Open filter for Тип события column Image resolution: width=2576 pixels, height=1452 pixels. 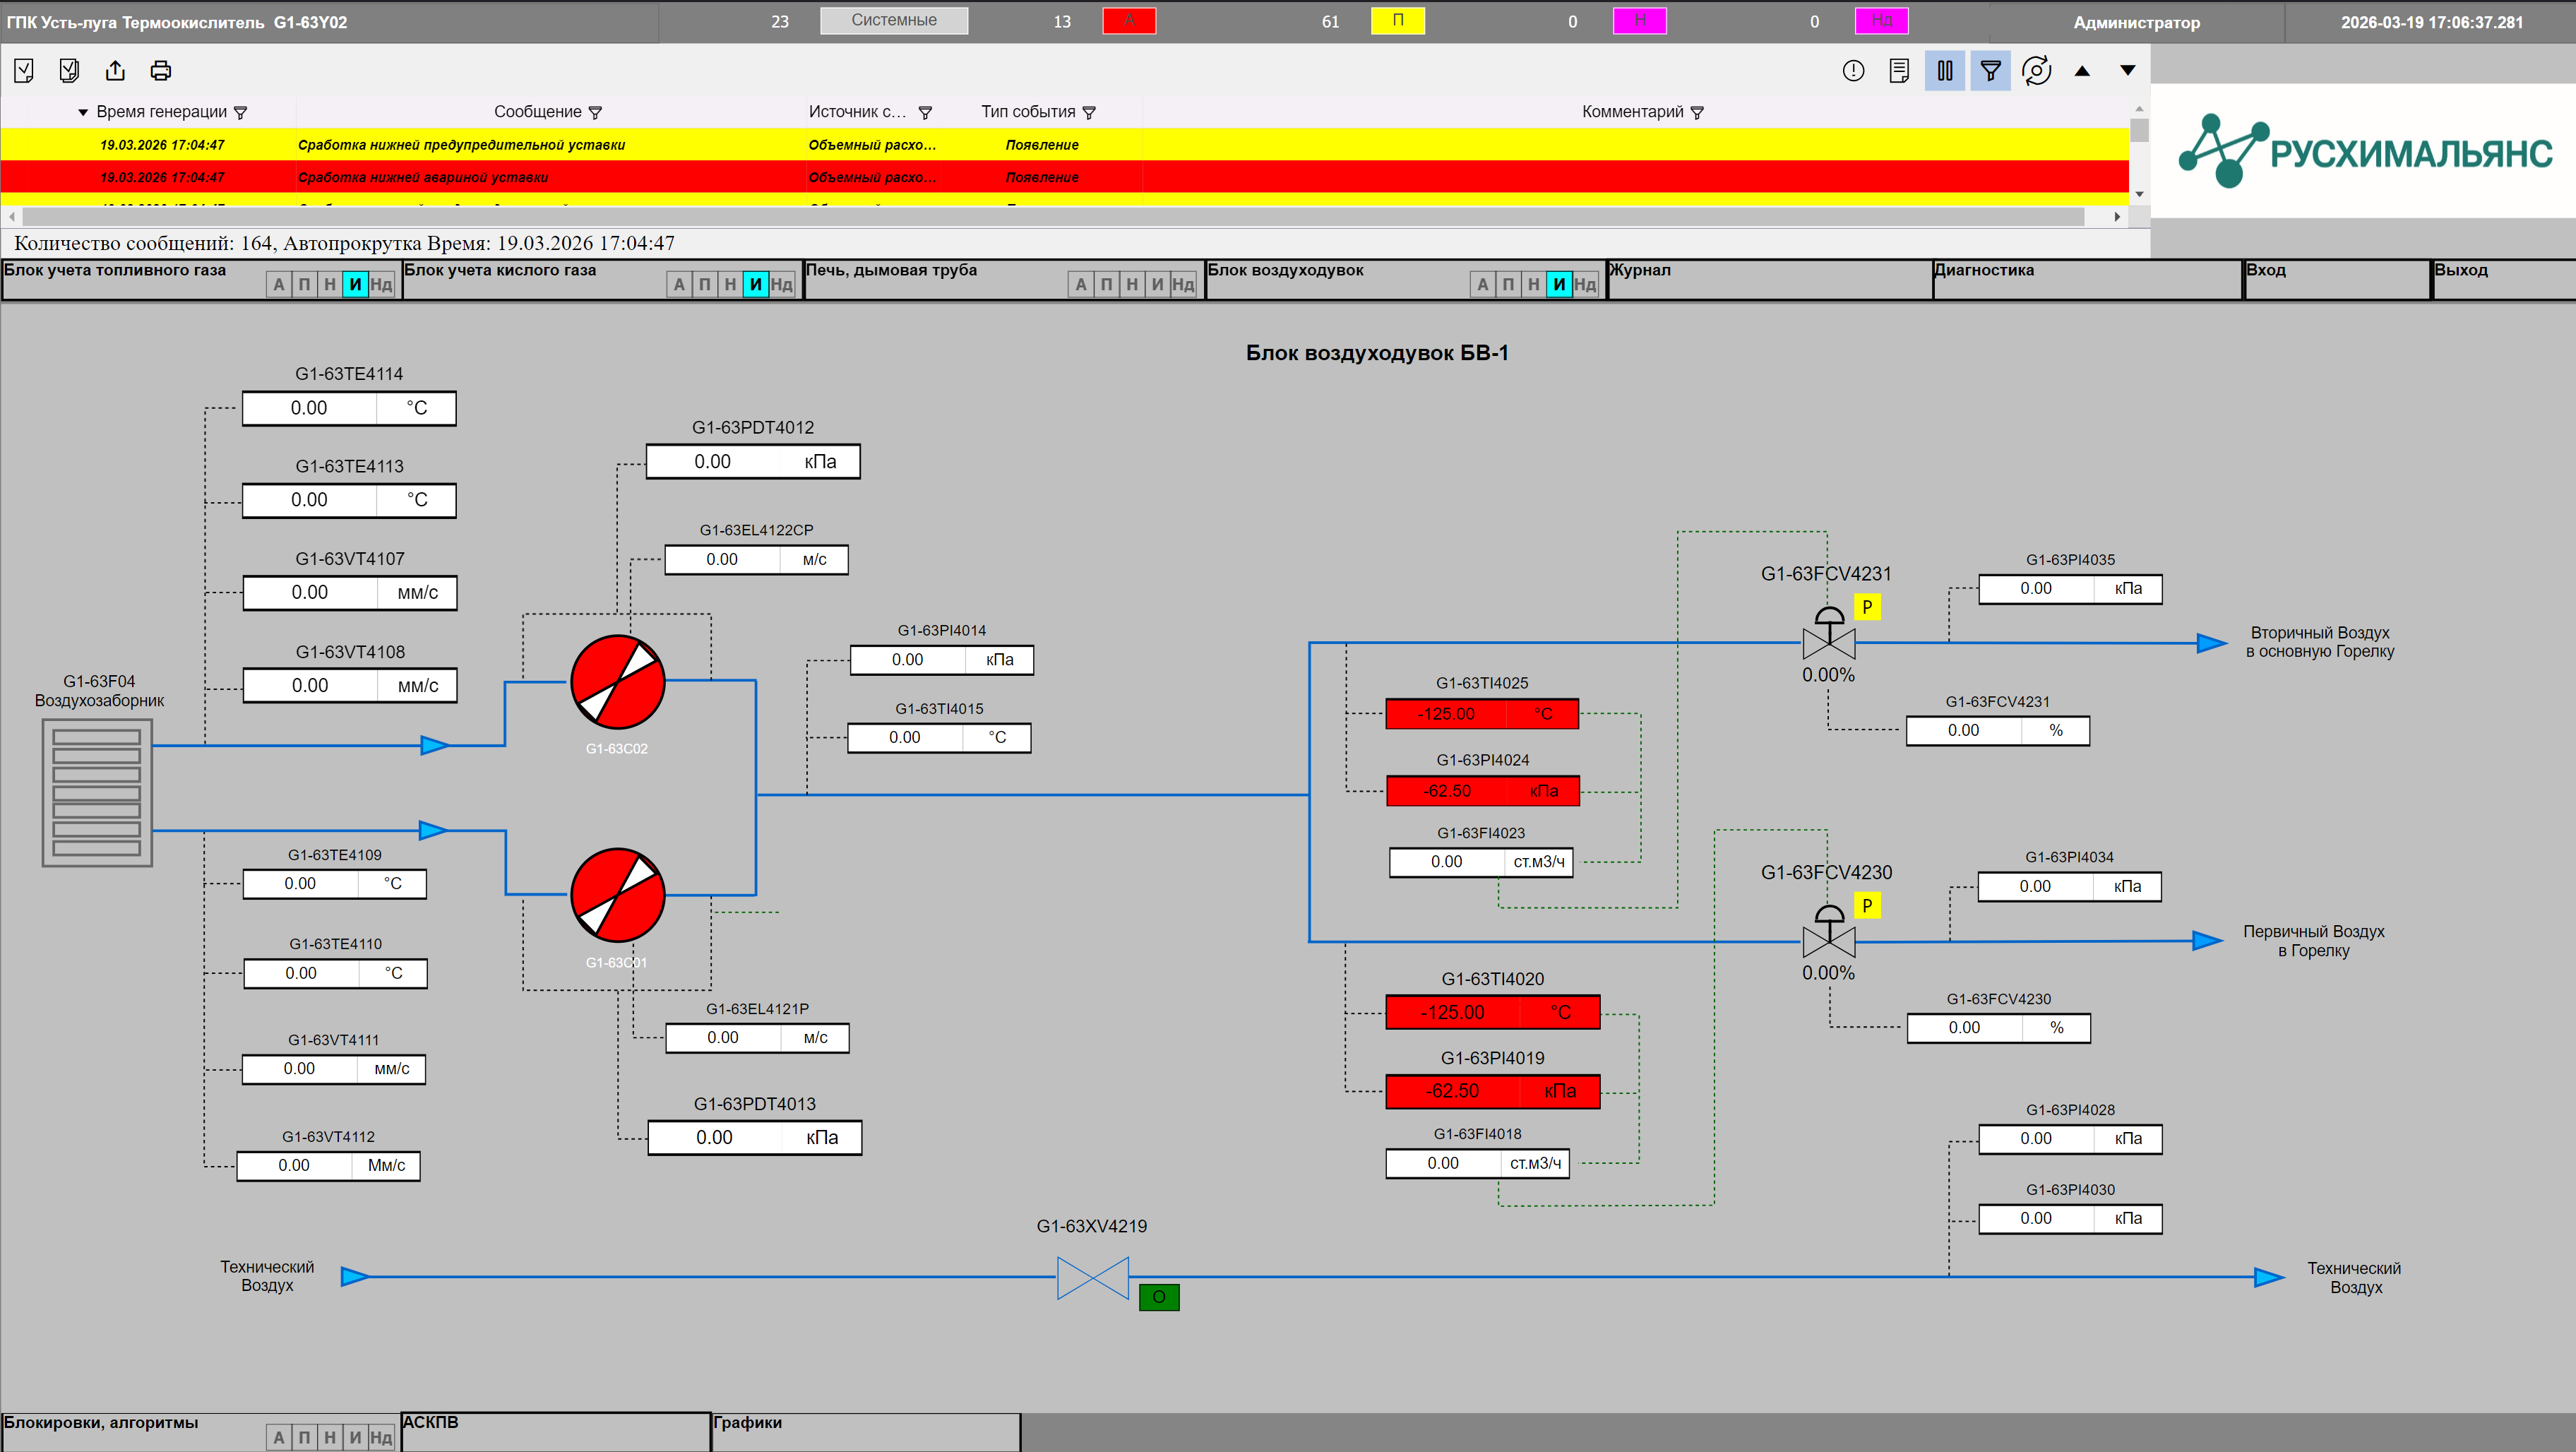pyautogui.click(x=1089, y=113)
